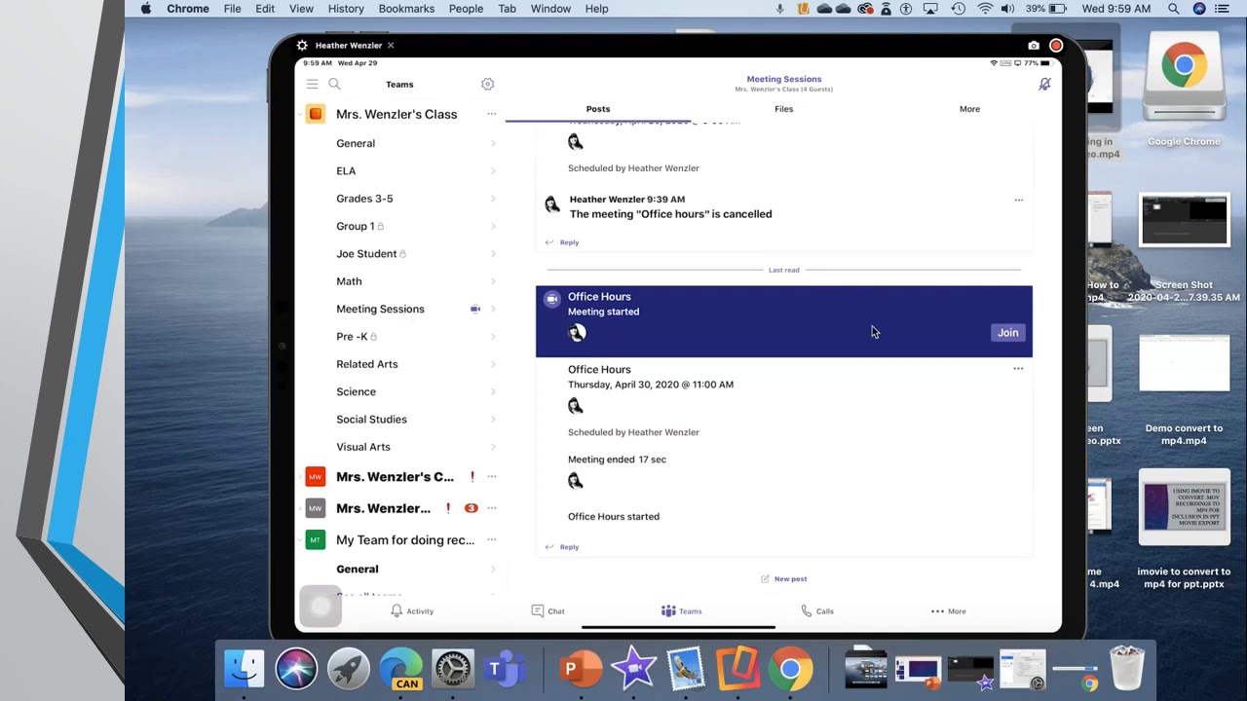Open Google Chrome from Dock
Screen dimensions: 1247x701
pyautogui.click(x=790, y=669)
